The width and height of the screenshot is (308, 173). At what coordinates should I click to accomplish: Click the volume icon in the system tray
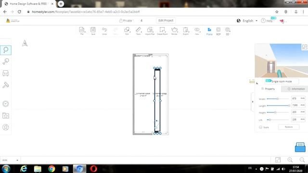coord(283,169)
